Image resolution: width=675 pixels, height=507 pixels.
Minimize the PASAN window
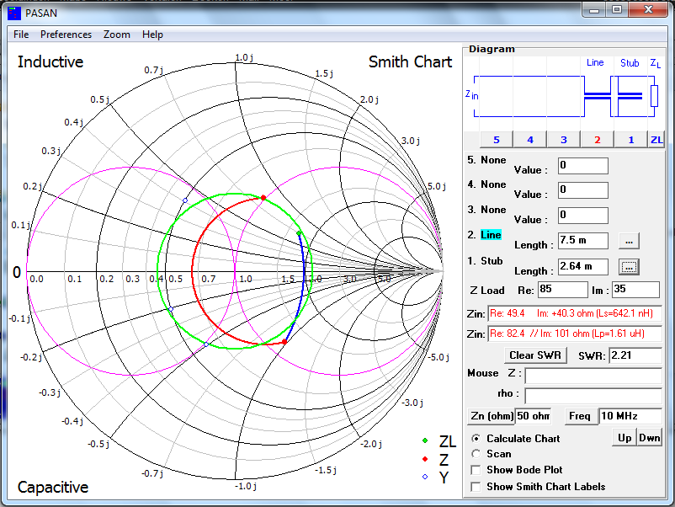(594, 10)
